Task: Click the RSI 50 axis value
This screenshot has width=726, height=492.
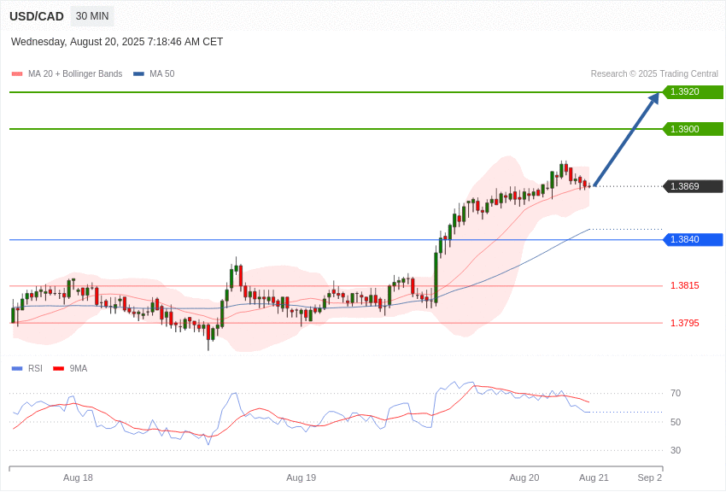Action: (x=676, y=422)
